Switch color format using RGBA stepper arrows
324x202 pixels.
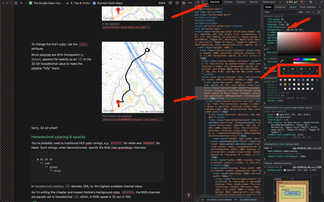click(x=317, y=71)
